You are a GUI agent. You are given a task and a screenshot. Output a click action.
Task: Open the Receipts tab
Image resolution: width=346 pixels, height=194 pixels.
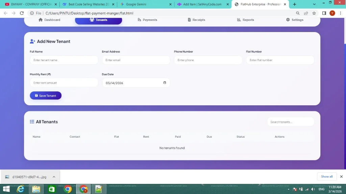click(196, 20)
